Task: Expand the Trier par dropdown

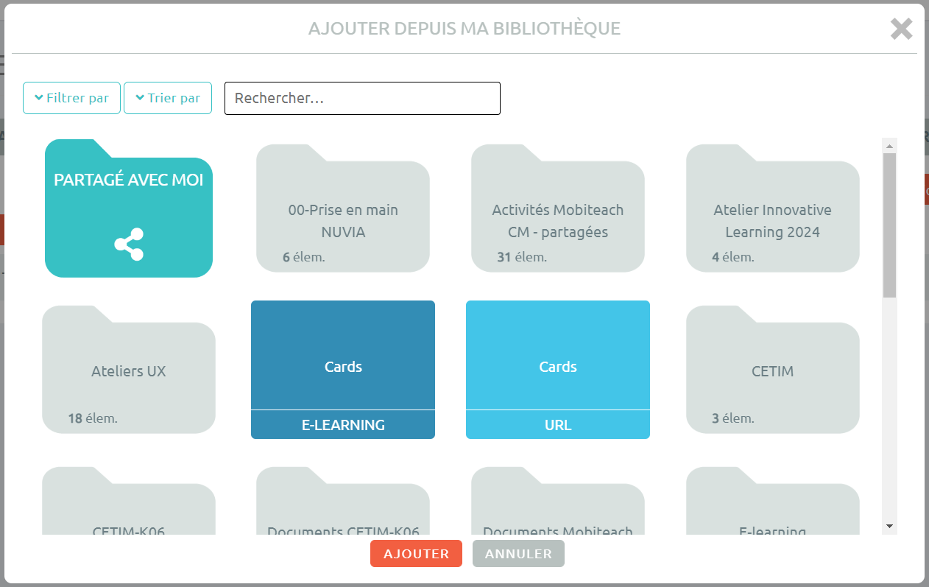Action: click(x=168, y=98)
